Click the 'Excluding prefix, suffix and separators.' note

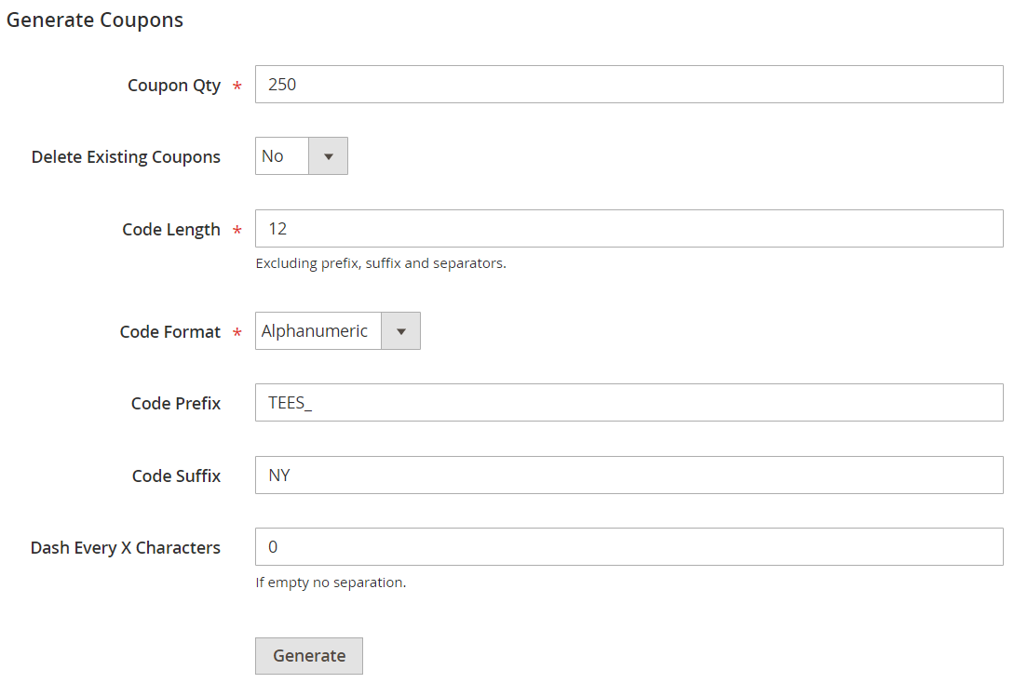tap(381, 263)
